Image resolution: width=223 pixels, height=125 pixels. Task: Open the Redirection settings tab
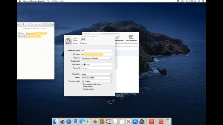coord(83,41)
